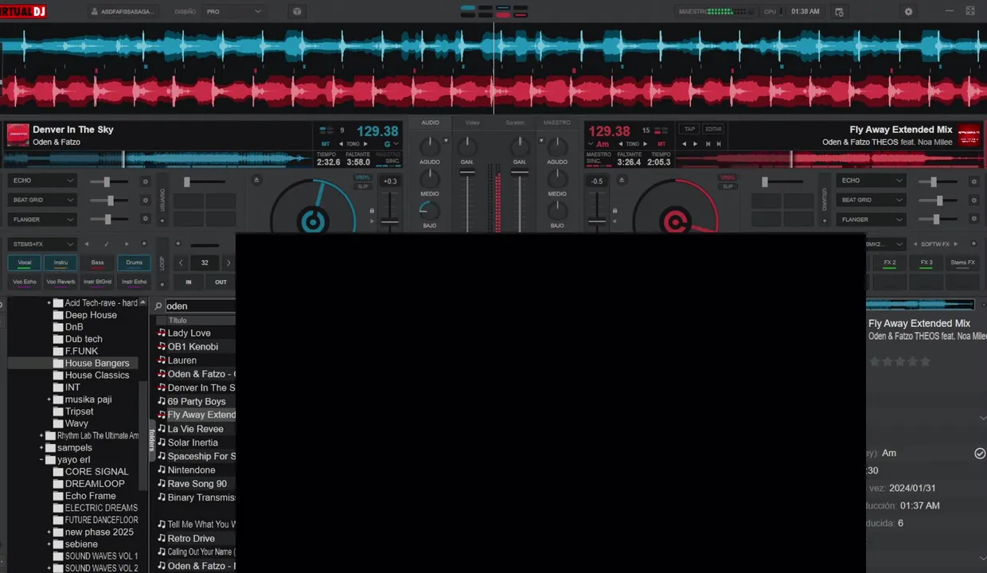Open right BEAT GRID effect settings gear

click(x=973, y=200)
